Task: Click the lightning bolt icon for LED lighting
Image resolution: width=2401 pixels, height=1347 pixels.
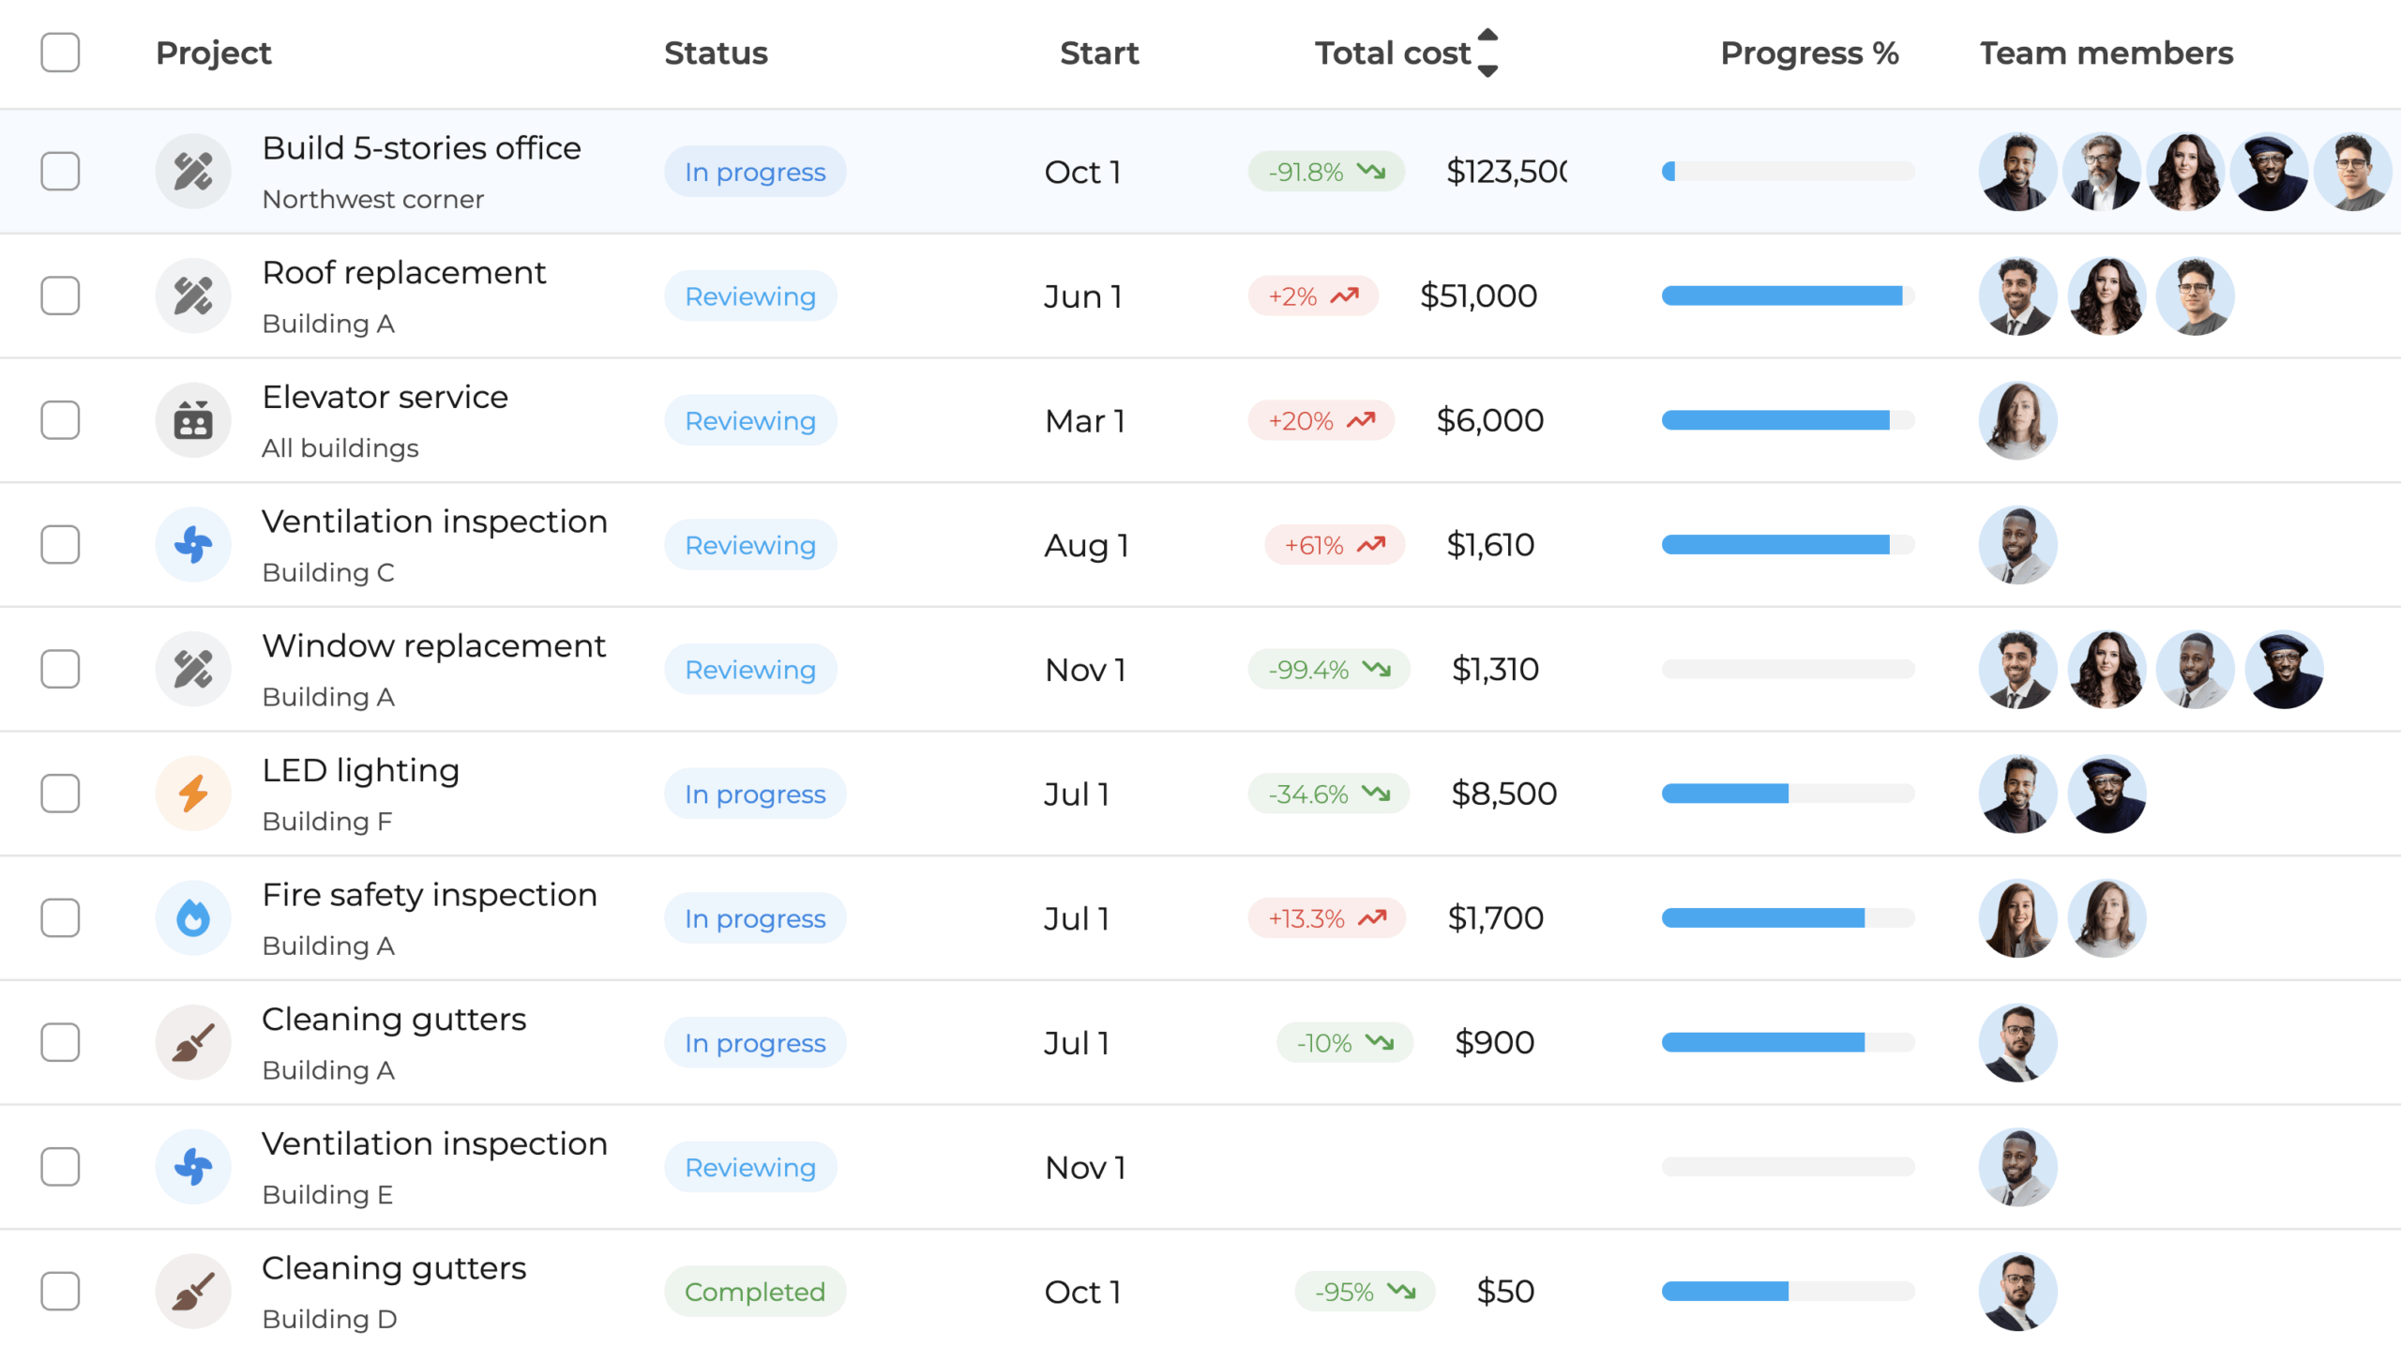Action: (x=193, y=794)
